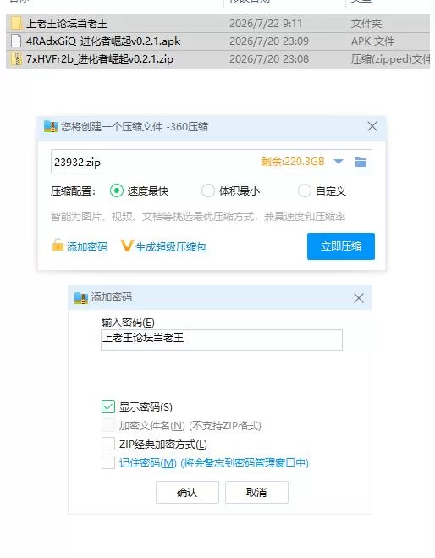Select the 4RAdxGiQ apk file icon
Image resolution: width=435 pixels, height=558 pixels.
click(16, 41)
